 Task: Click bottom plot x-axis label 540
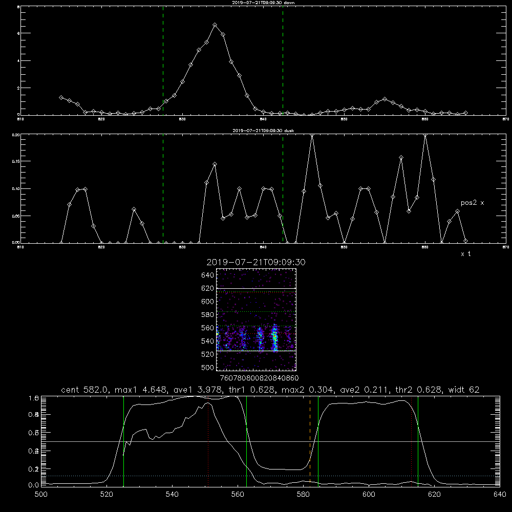pyautogui.click(x=172, y=495)
